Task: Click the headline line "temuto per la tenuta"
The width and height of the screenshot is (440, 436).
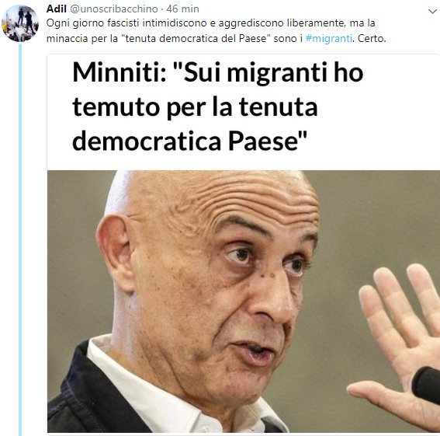Action: (195, 107)
